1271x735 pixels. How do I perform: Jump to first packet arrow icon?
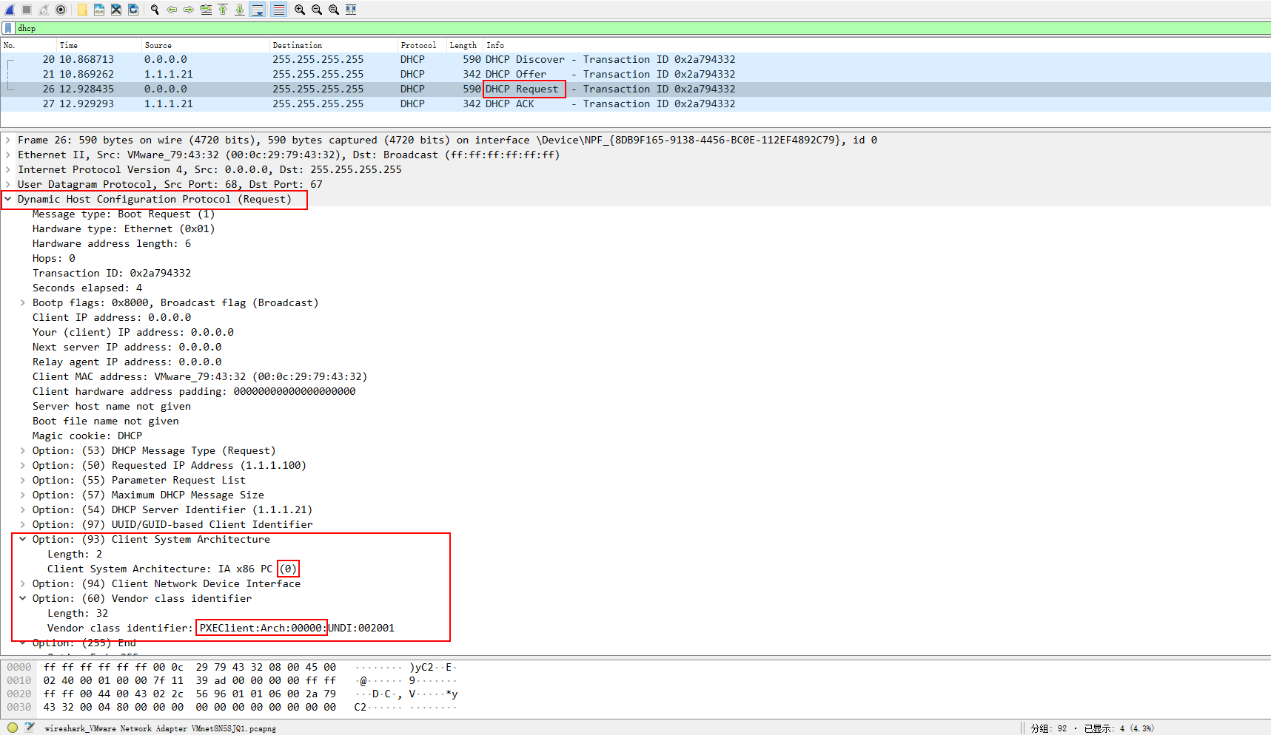[223, 10]
